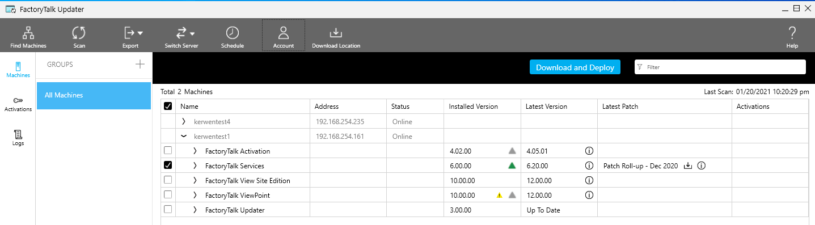The width and height of the screenshot is (815, 225).
Task: Click gray update triangle for FactoryTalk Activation
Action: point(512,151)
